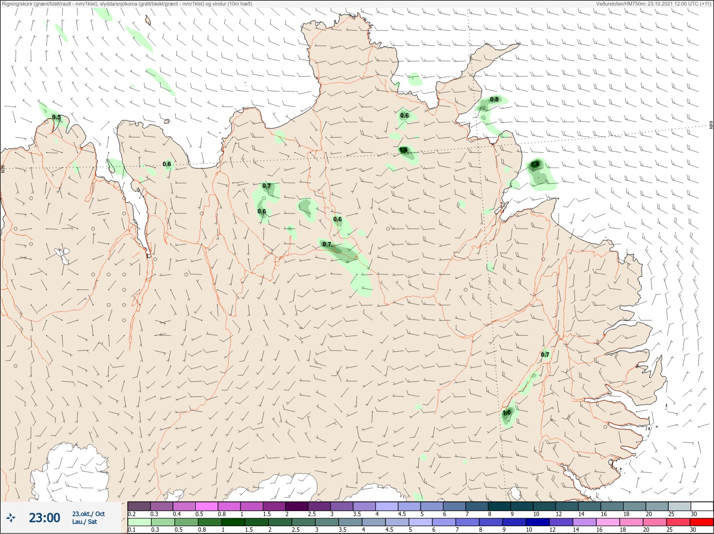Select the 23:00 forecast time display
The height and width of the screenshot is (534, 714).
coord(45,518)
